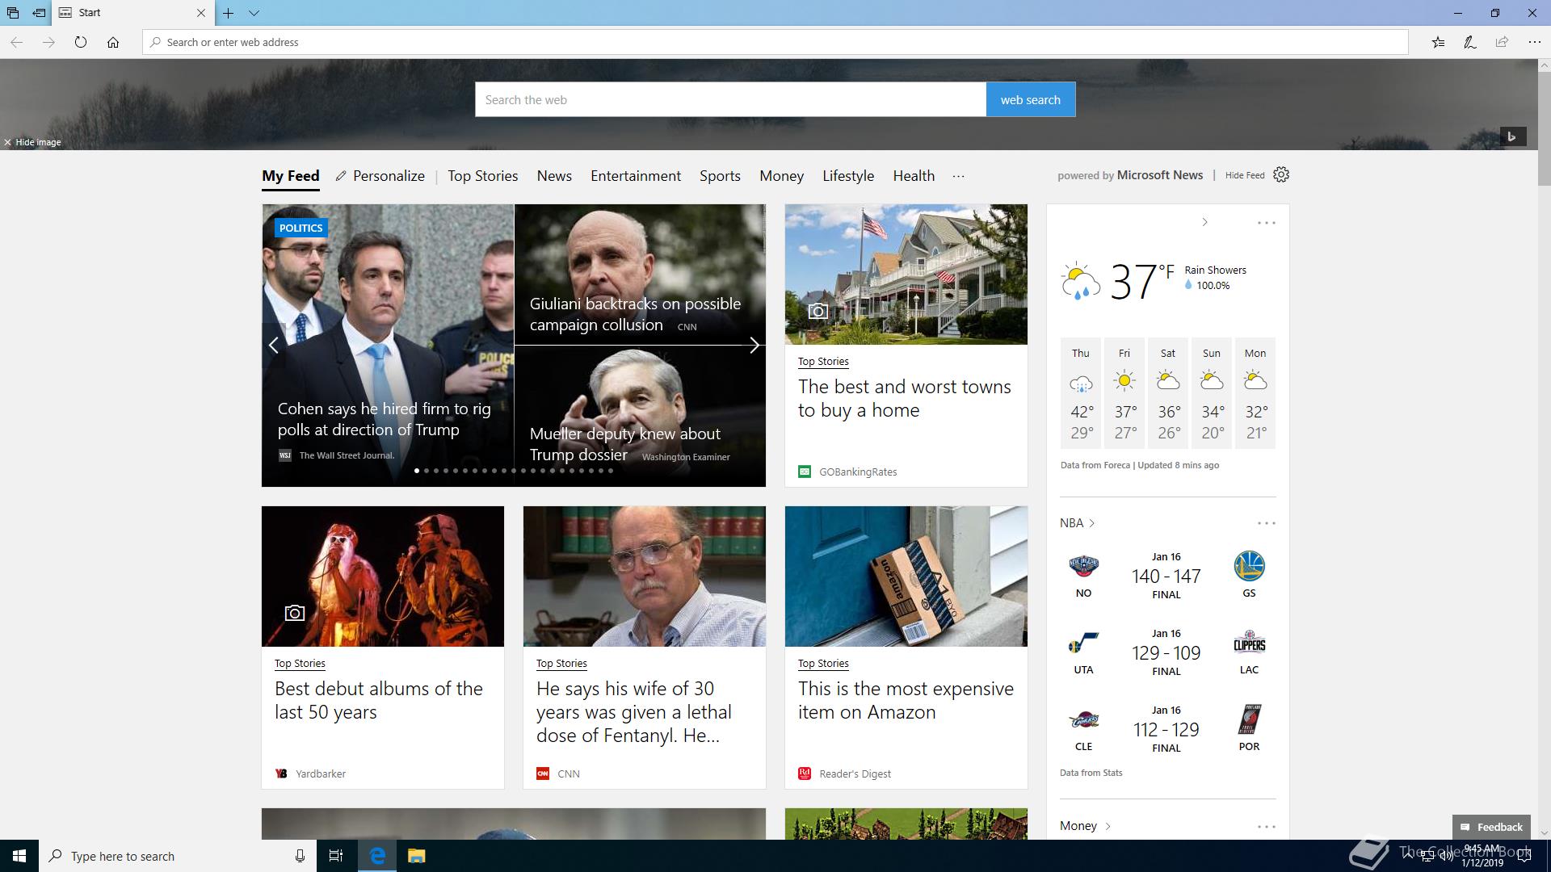Open the tabs you've set aside icon
This screenshot has width=1551, height=872.
tap(13, 13)
